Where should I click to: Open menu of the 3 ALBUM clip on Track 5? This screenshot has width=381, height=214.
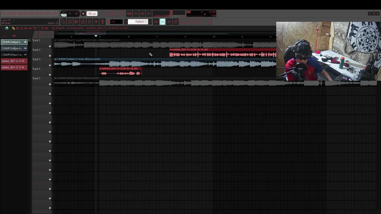[x=55, y=78]
